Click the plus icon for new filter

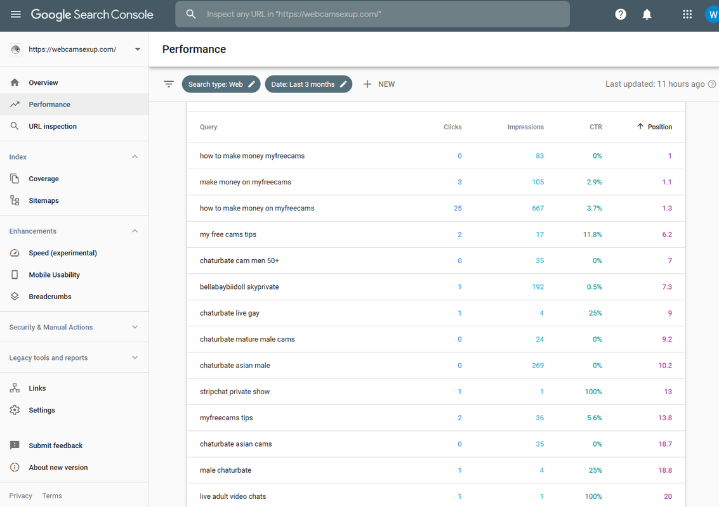pos(367,84)
